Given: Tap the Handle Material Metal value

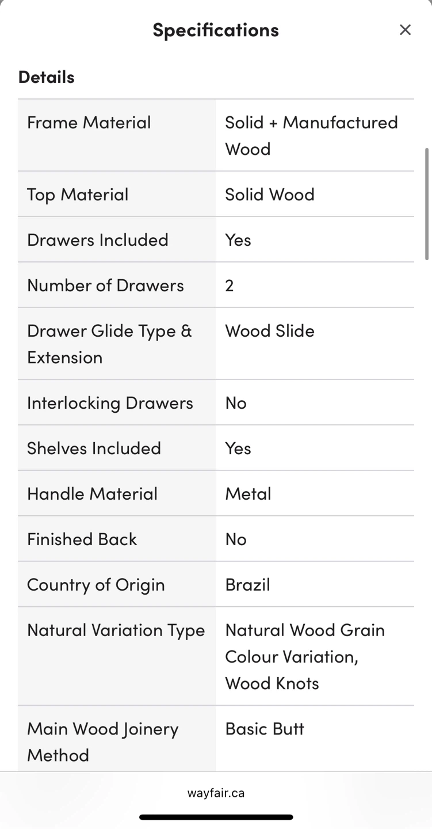Looking at the screenshot, I should click(248, 493).
